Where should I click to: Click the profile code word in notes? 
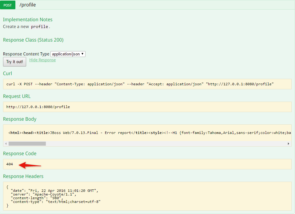(39, 27)
